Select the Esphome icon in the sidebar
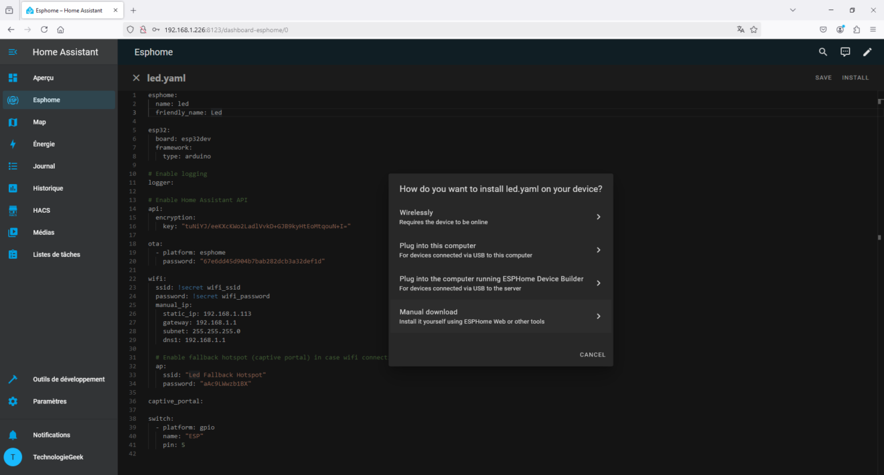884x475 pixels. (x=12, y=99)
